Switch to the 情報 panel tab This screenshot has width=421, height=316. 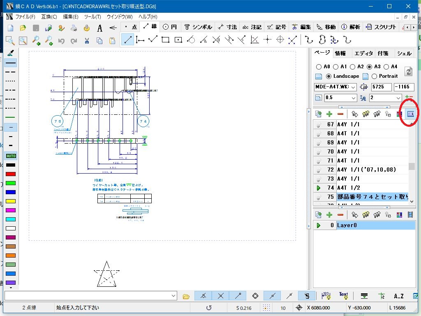[x=340, y=53]
